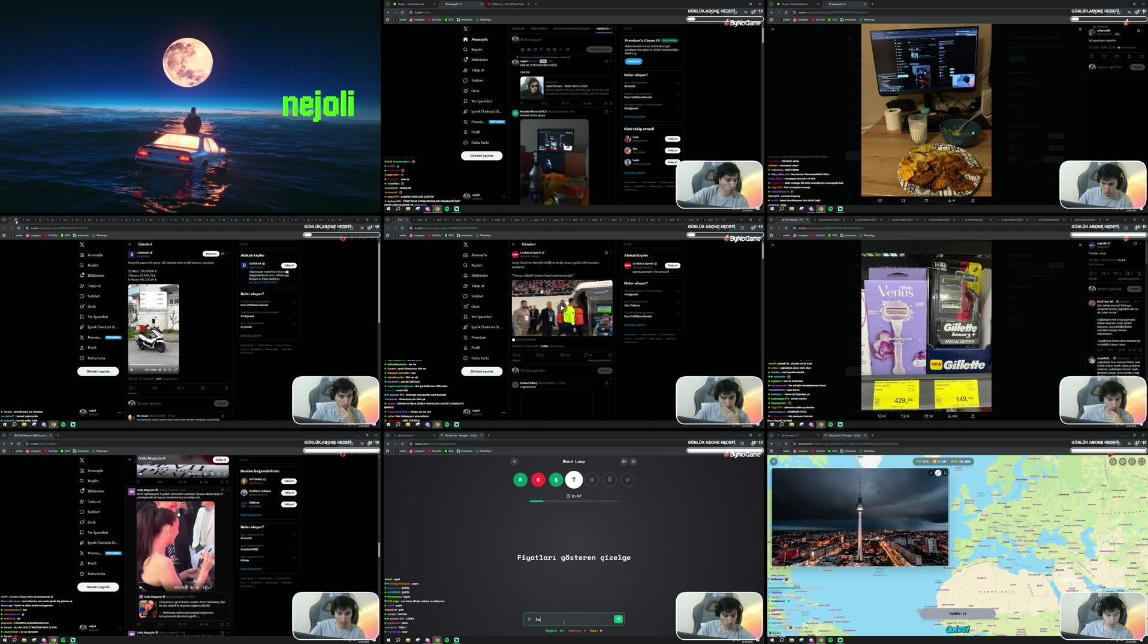Go back from the DaktiloCk post

point(130,244)
